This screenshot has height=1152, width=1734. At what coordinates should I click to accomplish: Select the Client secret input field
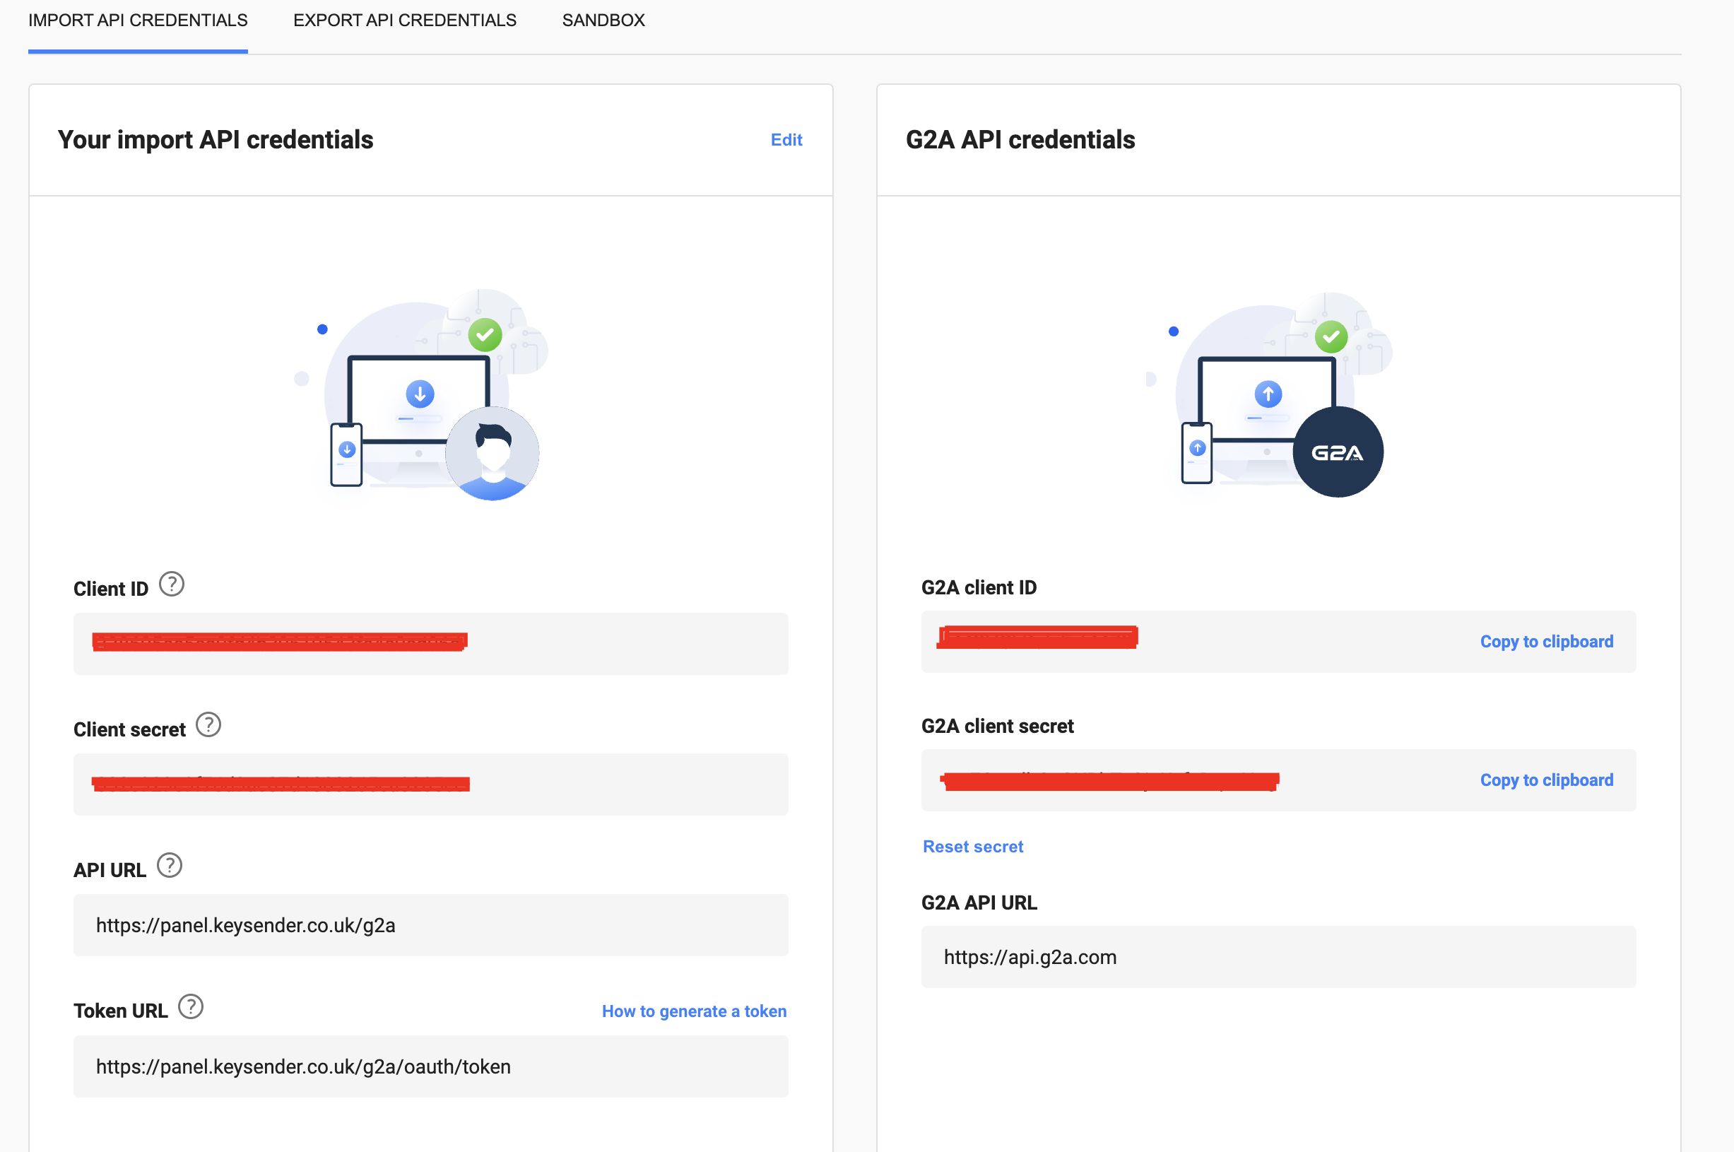(431, 784)
